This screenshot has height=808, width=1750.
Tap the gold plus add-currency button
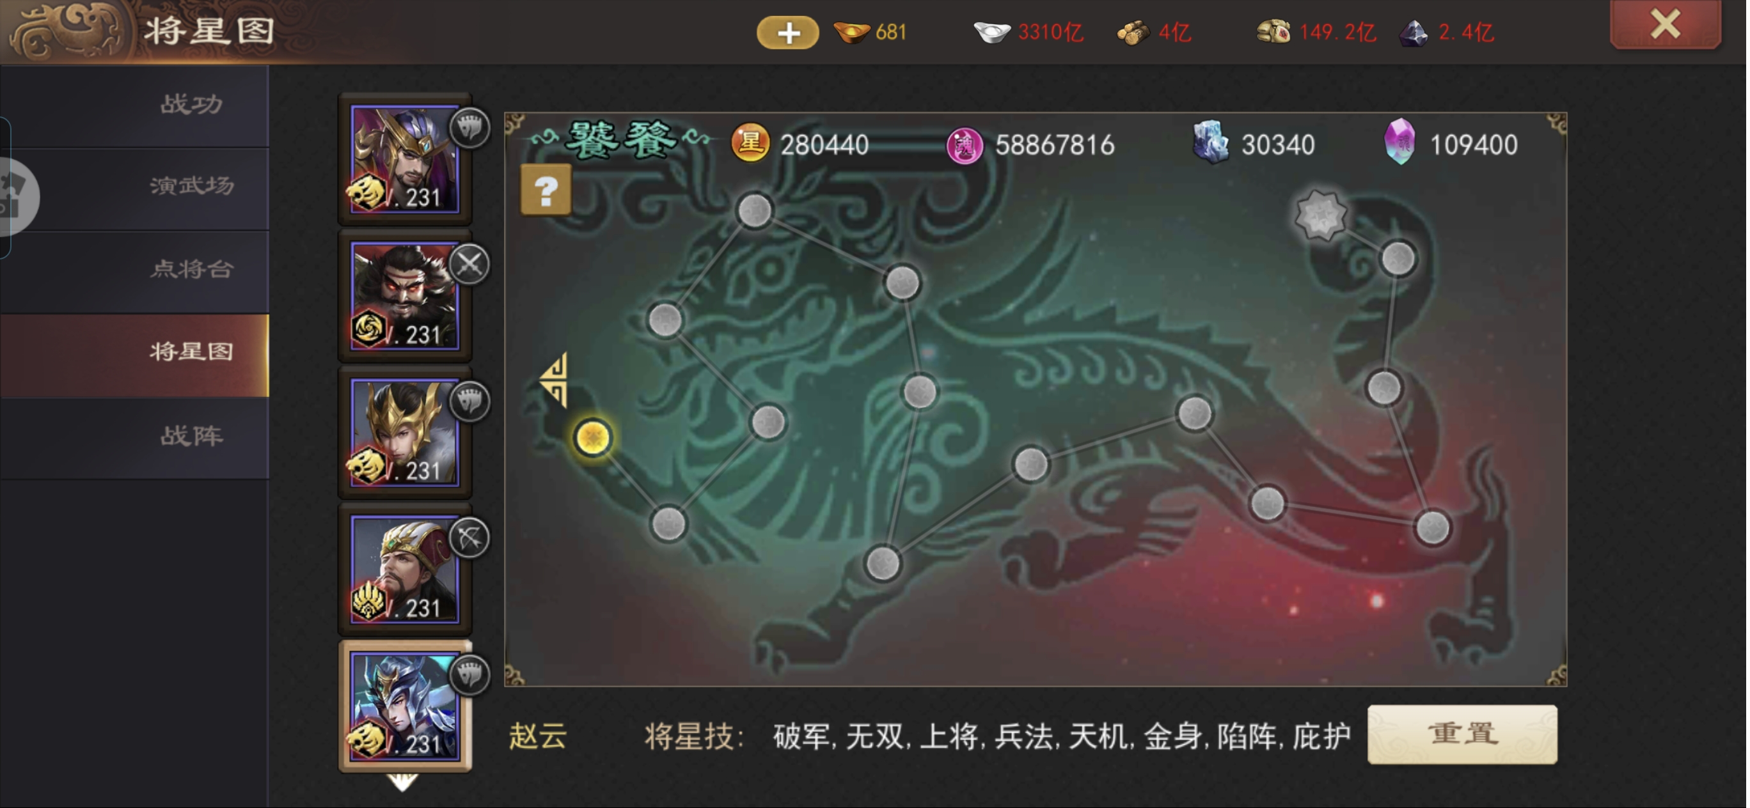[787, 33]
